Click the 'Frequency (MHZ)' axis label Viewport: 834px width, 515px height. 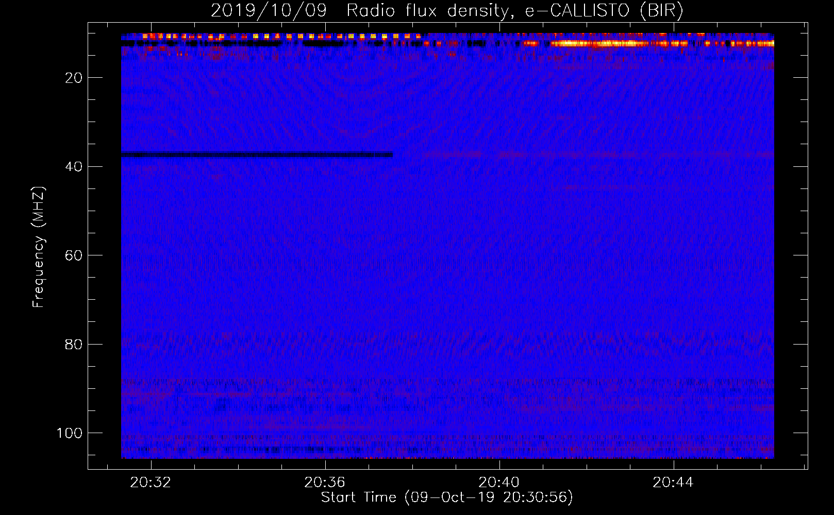tap(39, 247)
